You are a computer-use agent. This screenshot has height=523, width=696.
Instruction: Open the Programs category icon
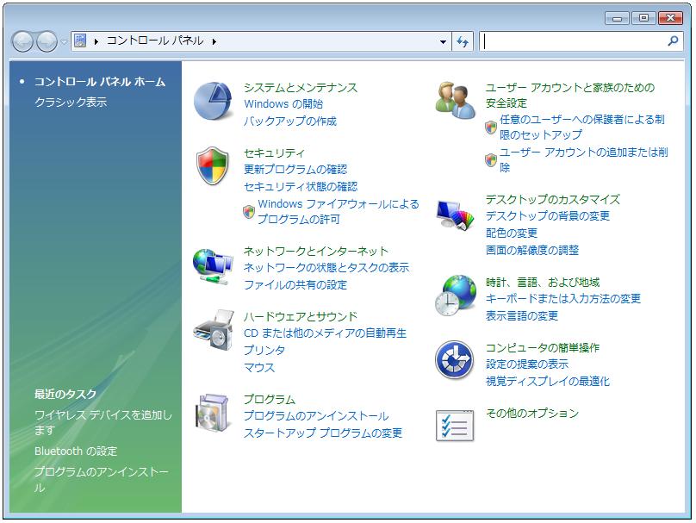[213, 413]
